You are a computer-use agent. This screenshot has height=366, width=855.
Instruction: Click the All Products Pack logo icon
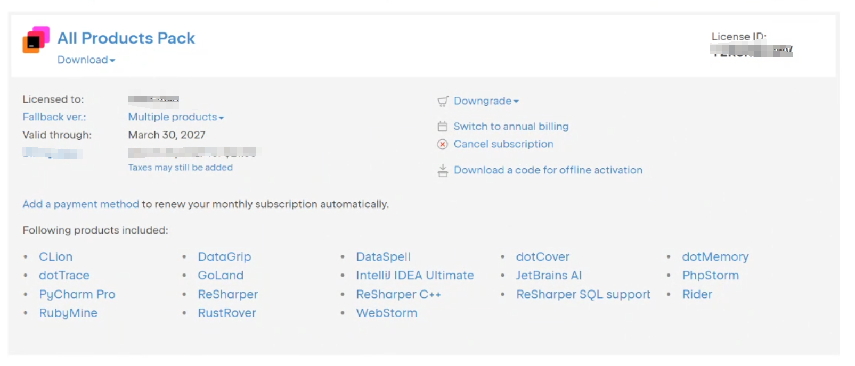pos(36,40)
